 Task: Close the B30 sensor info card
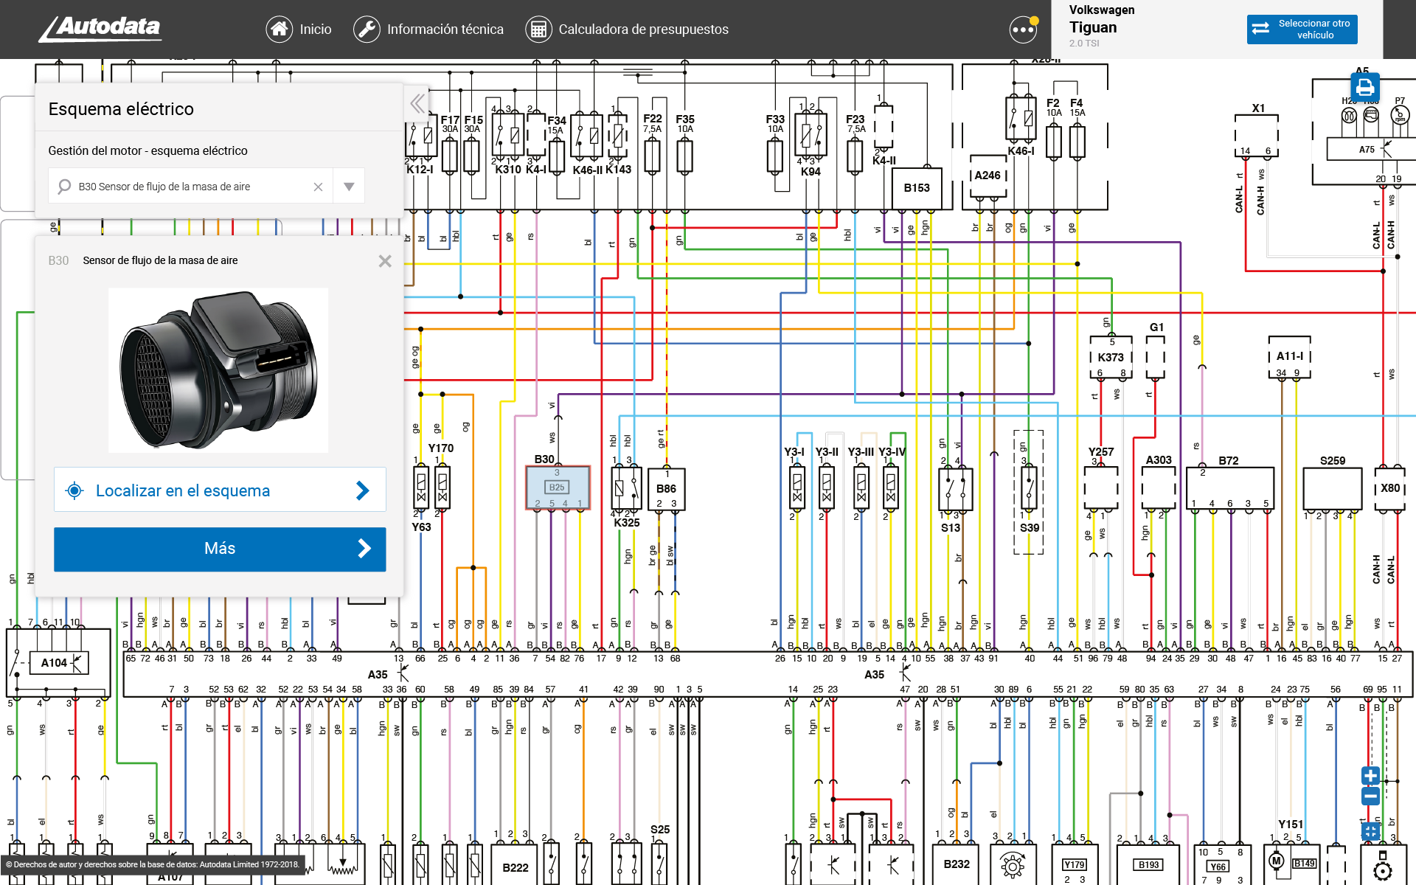[384, 261]
